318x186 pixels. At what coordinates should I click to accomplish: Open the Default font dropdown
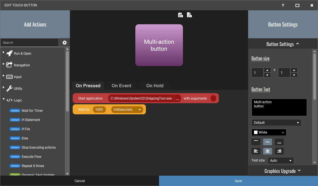pos(276,122)
